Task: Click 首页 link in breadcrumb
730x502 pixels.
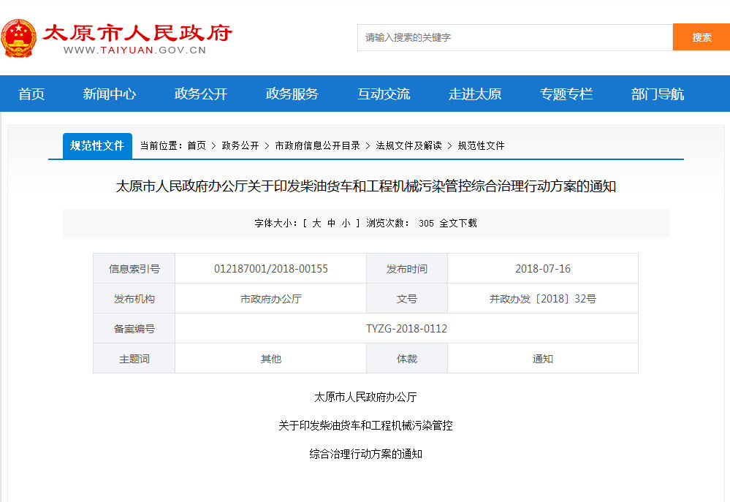Action: point(197,145)
